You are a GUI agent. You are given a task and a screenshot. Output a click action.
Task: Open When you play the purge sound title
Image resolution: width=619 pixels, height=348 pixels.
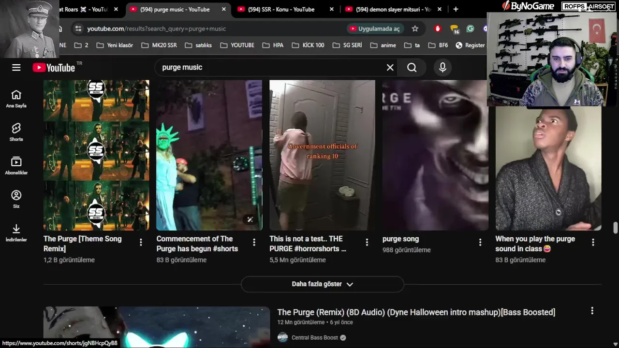(535, 244)
